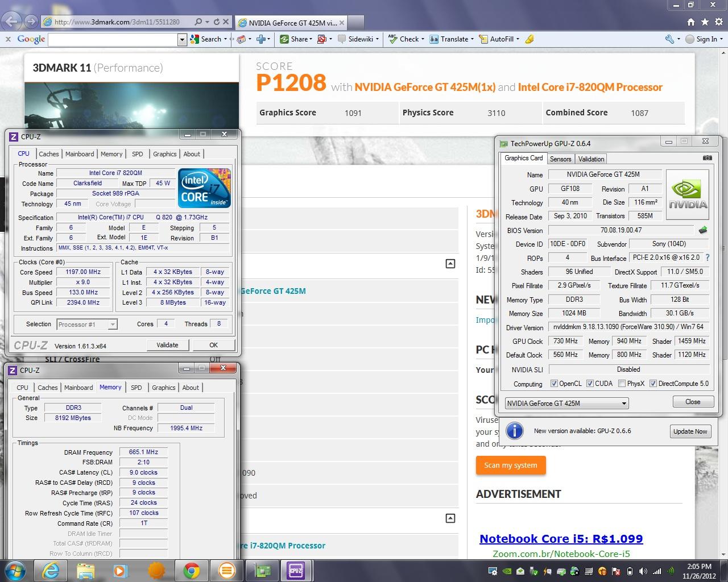Open Windows Media Player from taskbar
The image size is (728, 582).
coord(120,570)
